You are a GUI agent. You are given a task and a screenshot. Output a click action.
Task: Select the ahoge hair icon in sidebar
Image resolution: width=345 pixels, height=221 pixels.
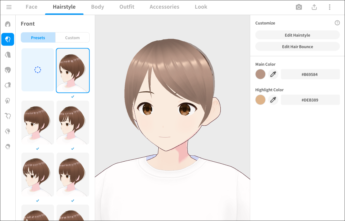tap(8, 116)
